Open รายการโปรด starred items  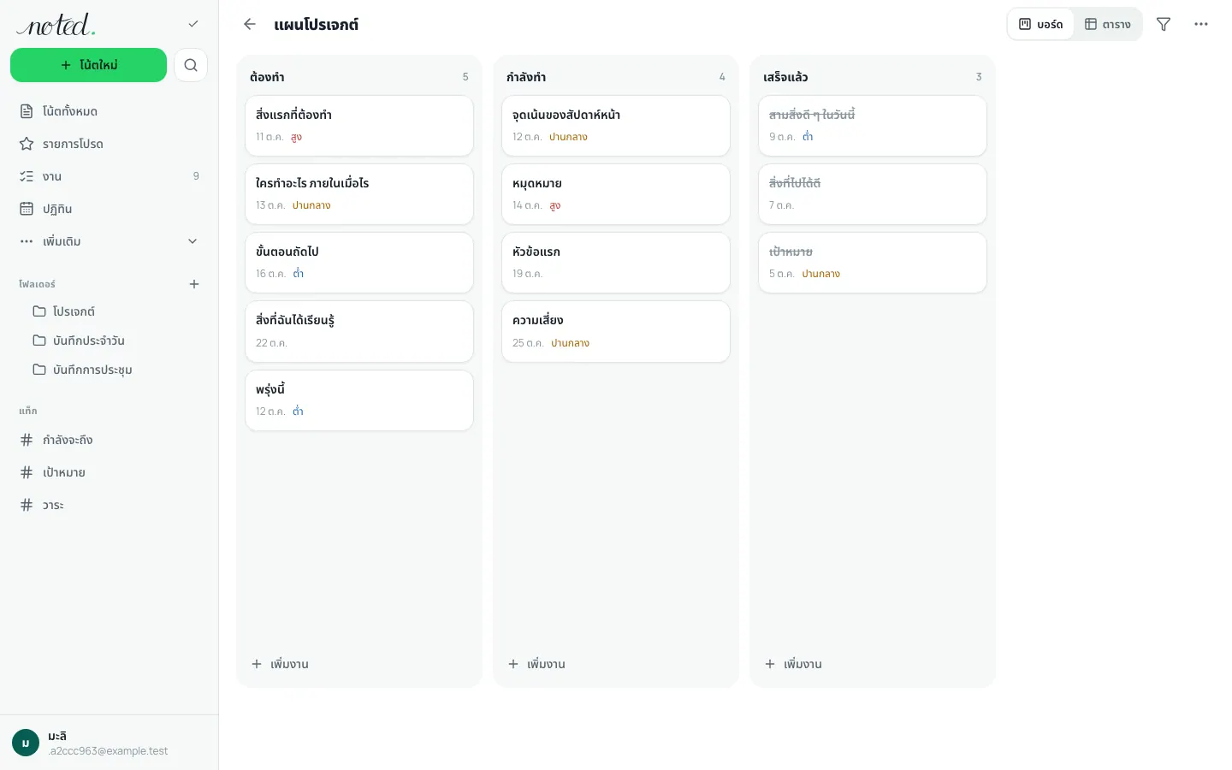[x=110, y=144]
